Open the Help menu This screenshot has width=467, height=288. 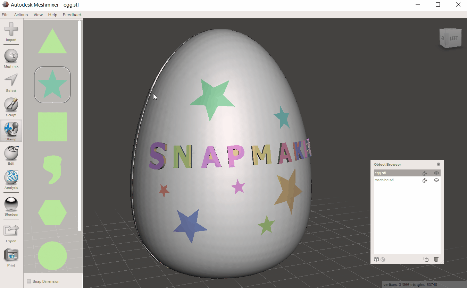tap(53, 15)
